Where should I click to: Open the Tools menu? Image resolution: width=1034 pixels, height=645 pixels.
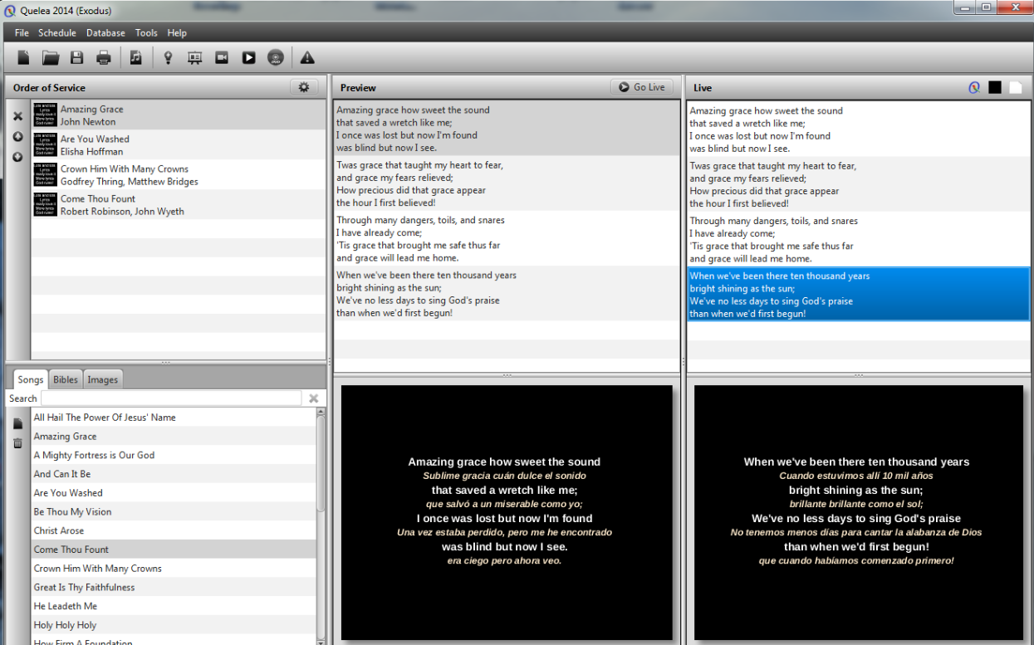pyautogui.click(x=146, y=33)
